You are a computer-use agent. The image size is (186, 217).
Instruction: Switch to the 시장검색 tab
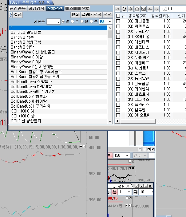click(36, 8)
